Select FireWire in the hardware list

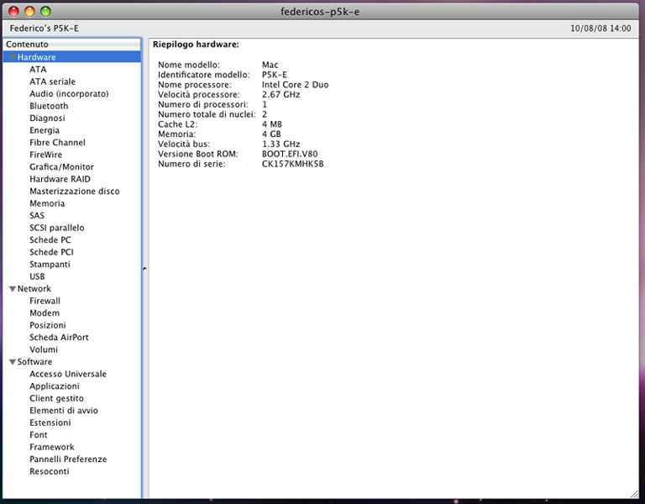(x=45, y=155)
